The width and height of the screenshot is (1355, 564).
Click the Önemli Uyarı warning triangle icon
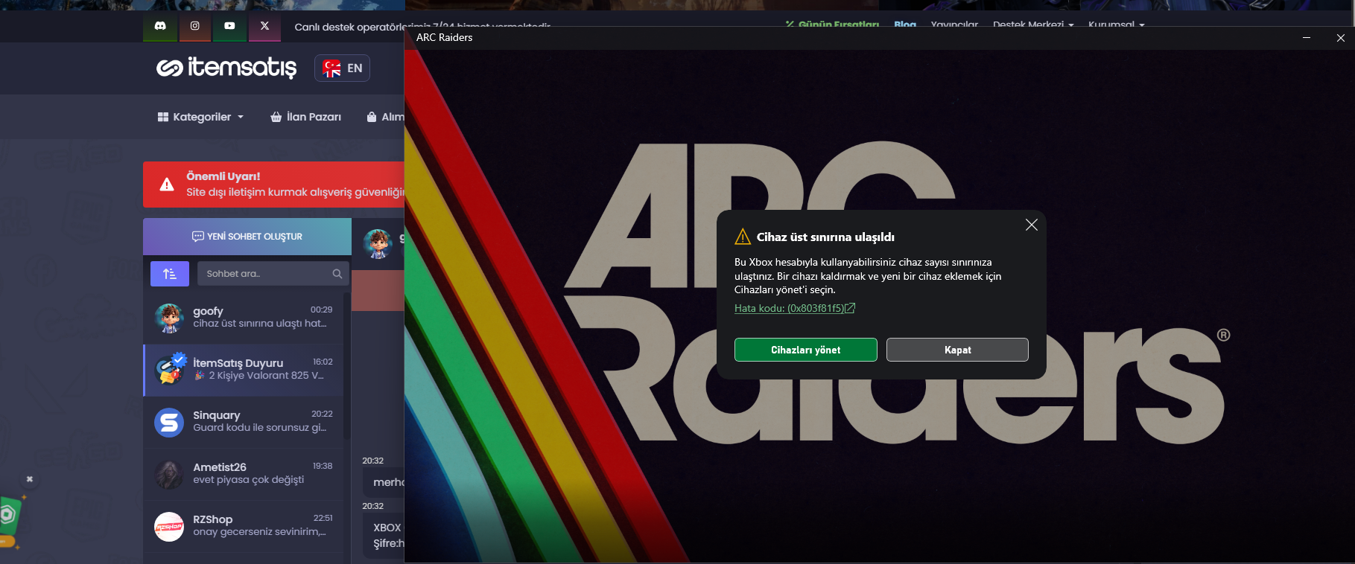pos(167,185)
